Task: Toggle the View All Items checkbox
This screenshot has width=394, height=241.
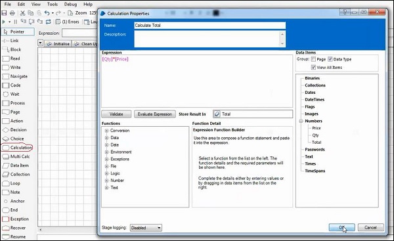Action: 313,68
